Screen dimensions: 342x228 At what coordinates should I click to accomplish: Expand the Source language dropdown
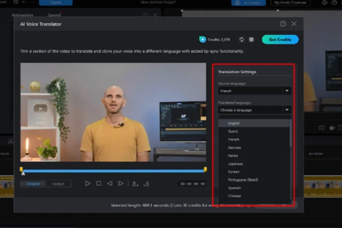286,91
